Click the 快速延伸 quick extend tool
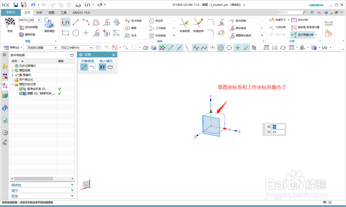Viewport: 346px width, 207px height. point(198,25)
